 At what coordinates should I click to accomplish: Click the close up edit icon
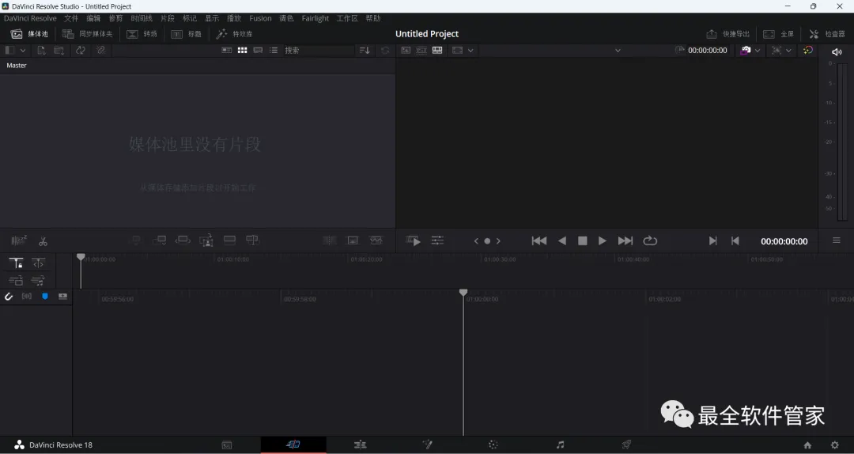click(x=206, y=240)
